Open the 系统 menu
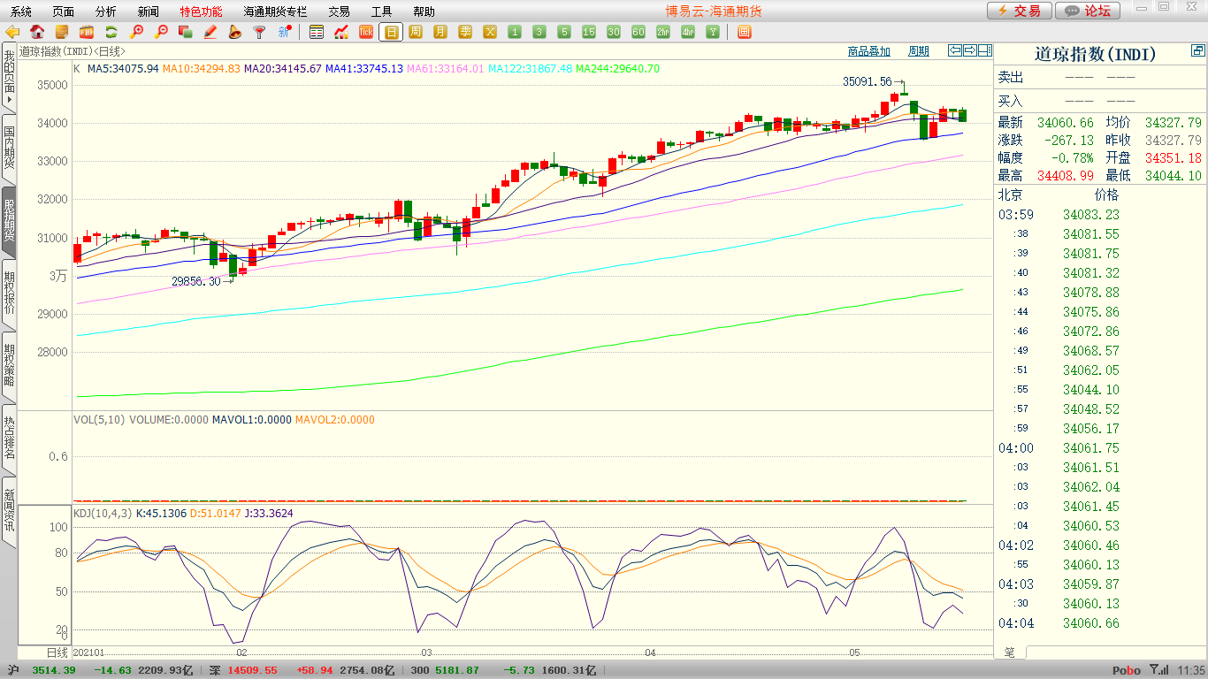The image size is (1208, 679). 21,11
